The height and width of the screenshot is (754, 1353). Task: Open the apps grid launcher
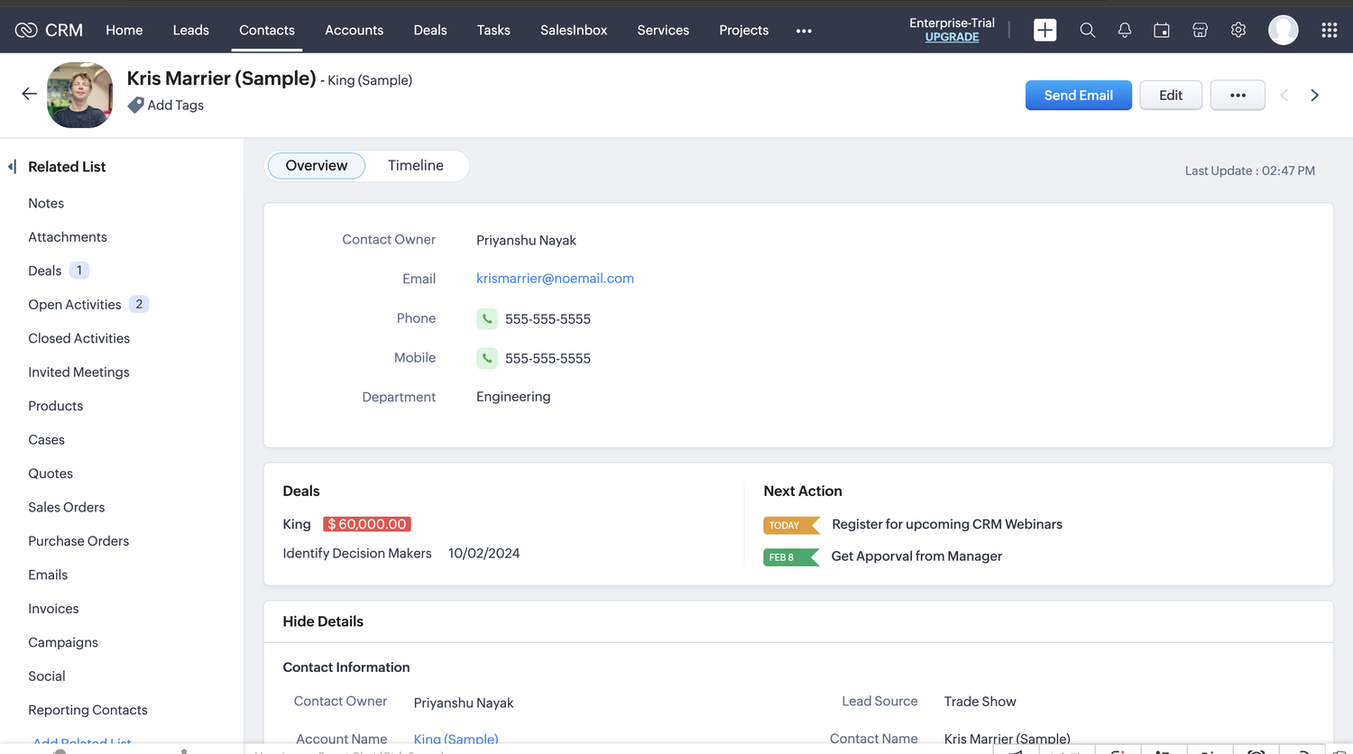tap(1329, 30)
